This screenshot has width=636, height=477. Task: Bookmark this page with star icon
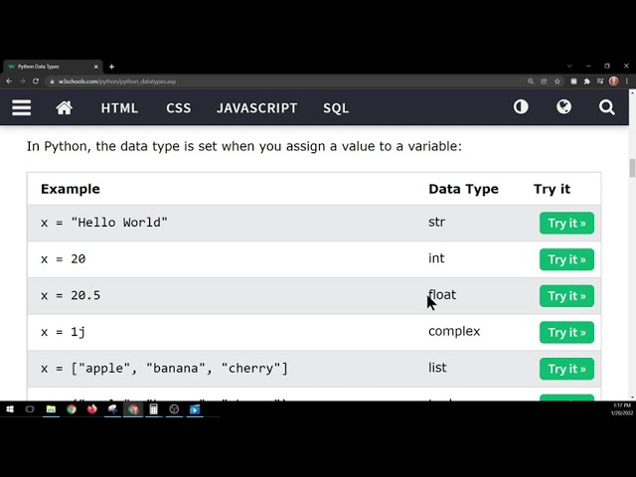[557, 81]
